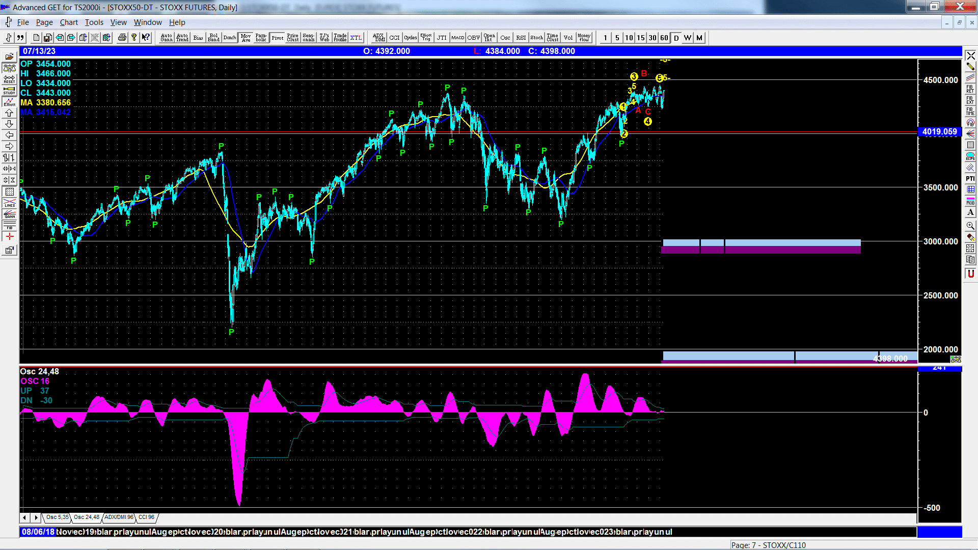Viewport: 978px width, 550px height.
Task: Disable the Mov Ave overlay
Action: (x=246, y=38)
